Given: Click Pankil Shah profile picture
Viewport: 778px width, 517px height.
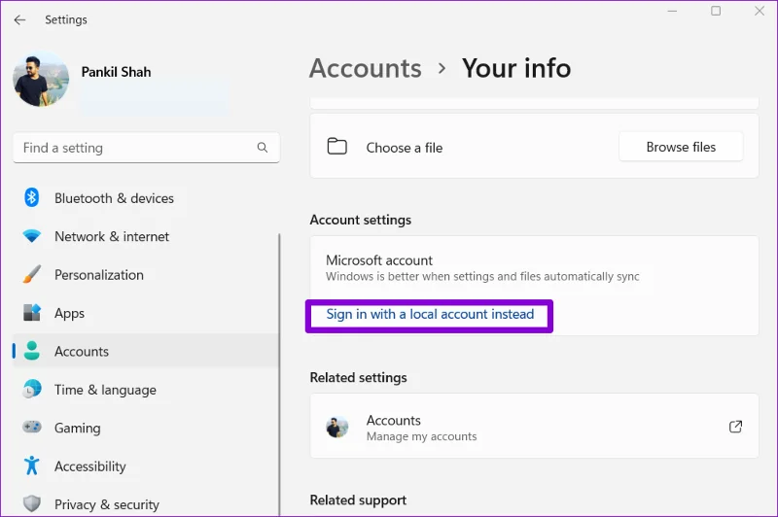Looking at the screenshot, I should click(x=41, y=80).
